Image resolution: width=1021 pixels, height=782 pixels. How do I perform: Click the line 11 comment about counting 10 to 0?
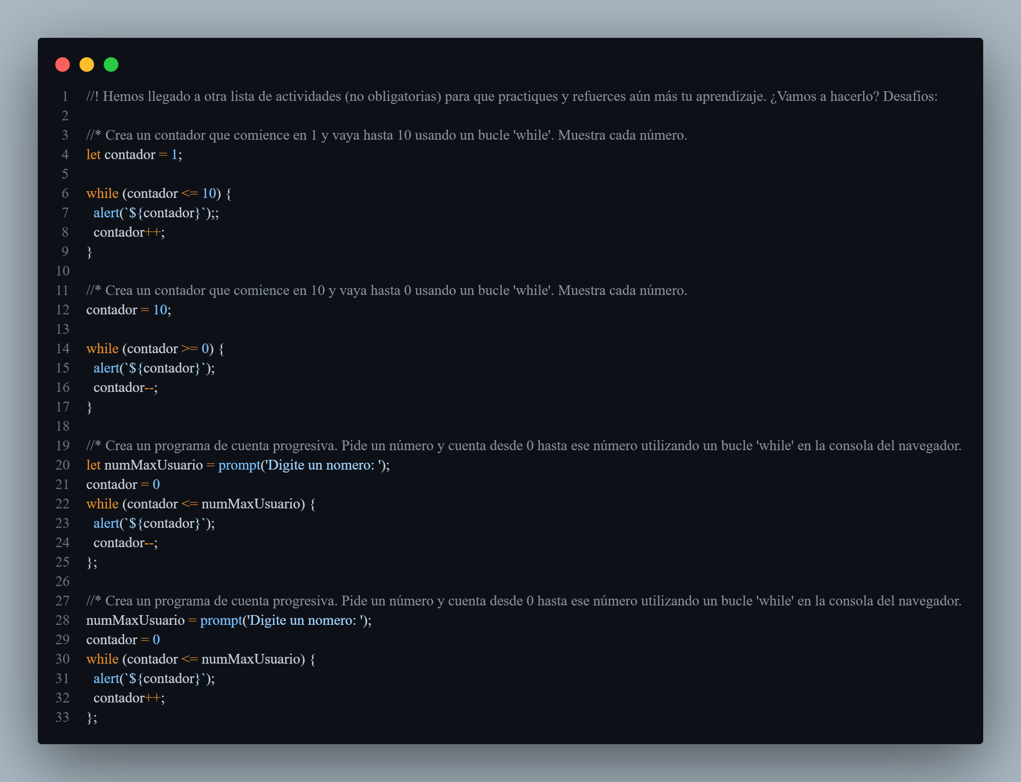click(x=387, y=290)
